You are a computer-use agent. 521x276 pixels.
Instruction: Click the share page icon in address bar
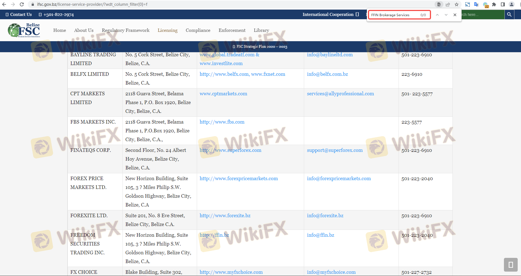coord(448,4)
